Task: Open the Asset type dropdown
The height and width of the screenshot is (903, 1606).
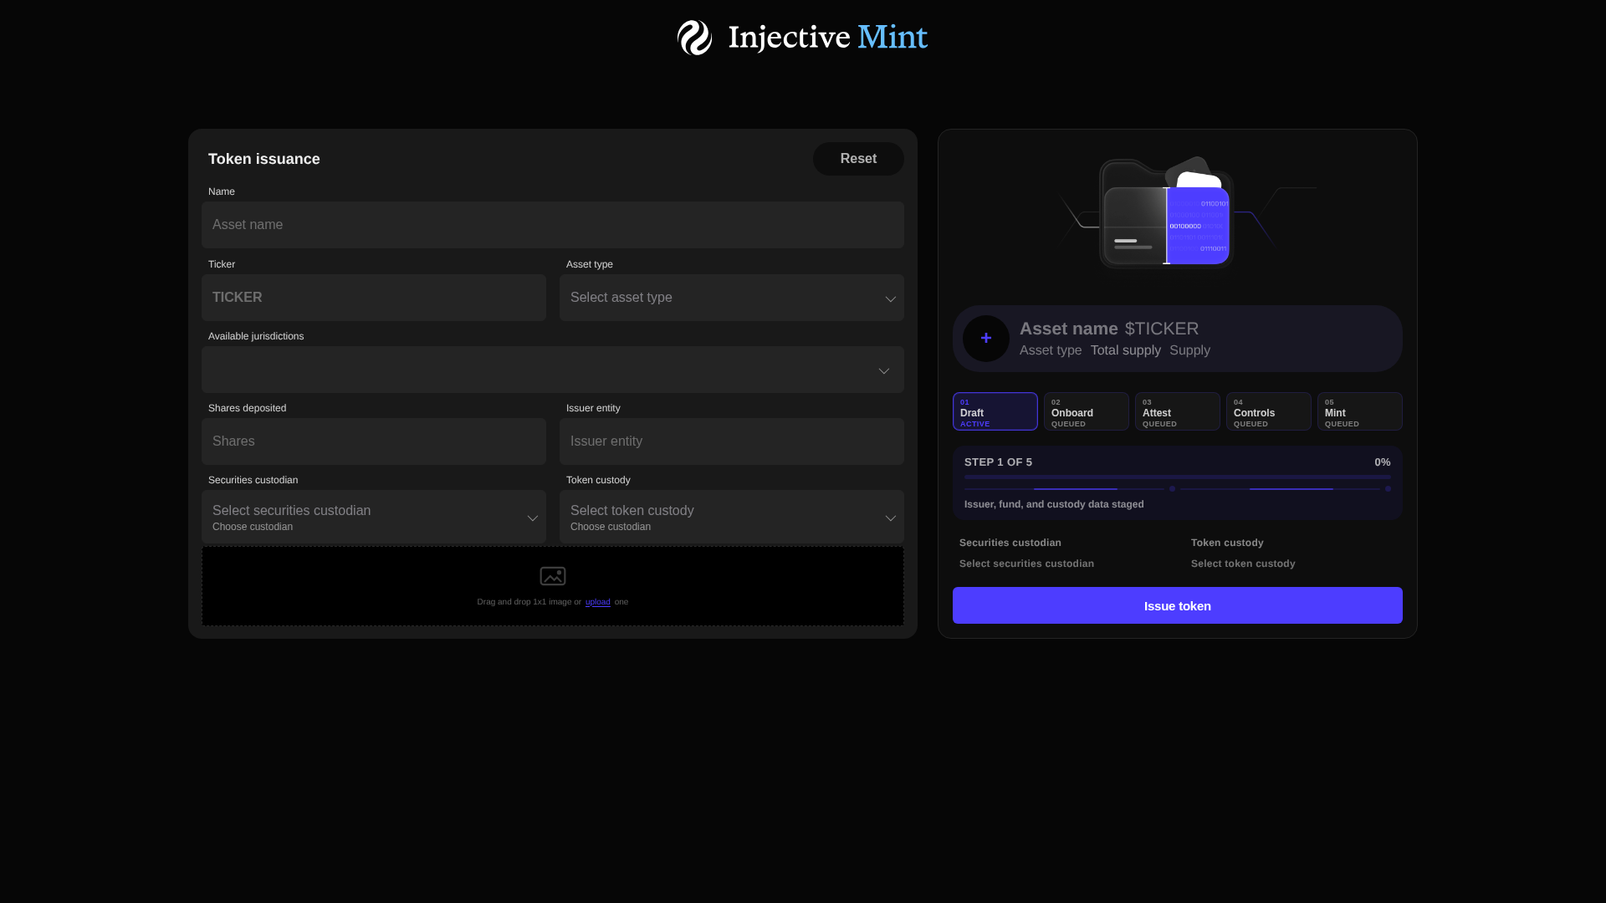Action: tap(732, 298)
